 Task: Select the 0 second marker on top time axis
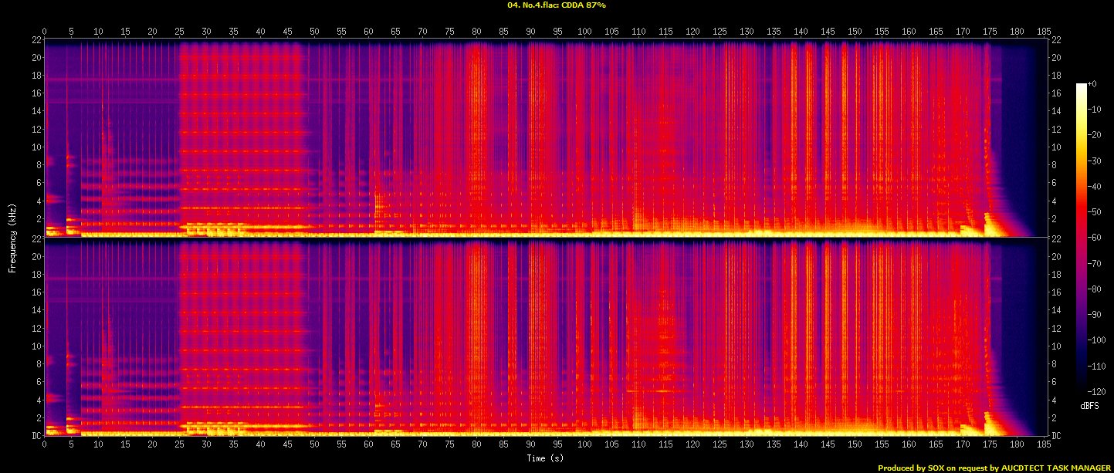tap(45, 32)
